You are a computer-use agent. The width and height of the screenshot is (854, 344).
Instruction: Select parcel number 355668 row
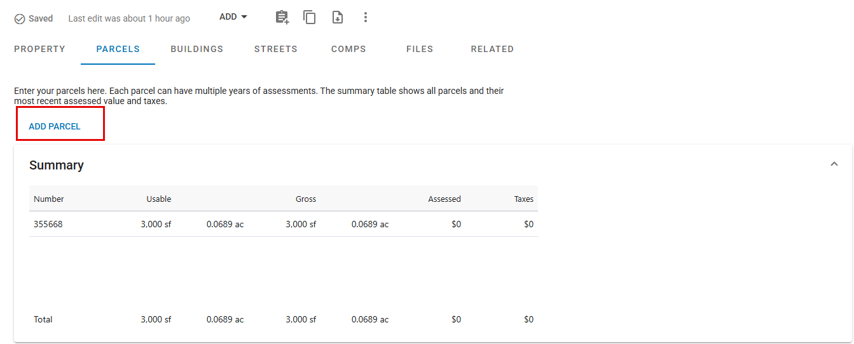point(284,224)
